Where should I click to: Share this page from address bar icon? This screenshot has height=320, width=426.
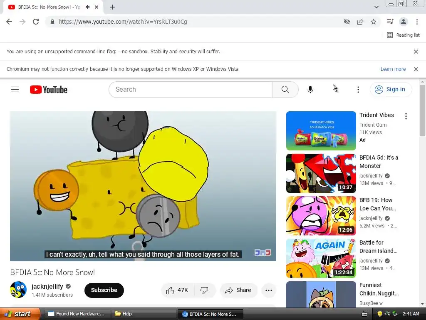(x=360, y=22)
